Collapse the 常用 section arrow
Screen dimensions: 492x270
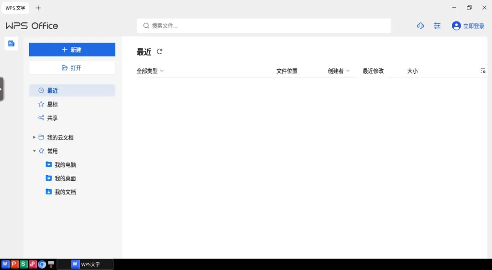click(34, 151)
